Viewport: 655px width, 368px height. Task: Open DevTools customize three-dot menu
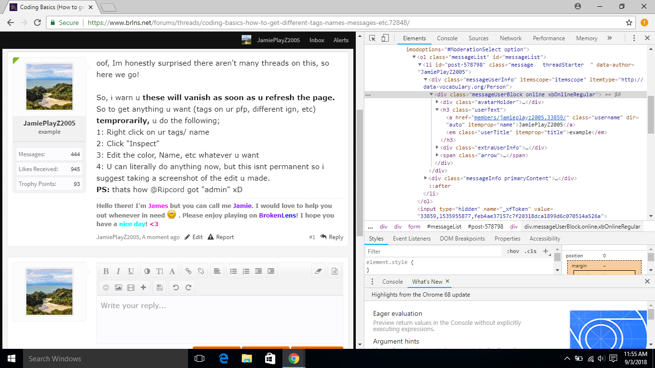(634, 38)
